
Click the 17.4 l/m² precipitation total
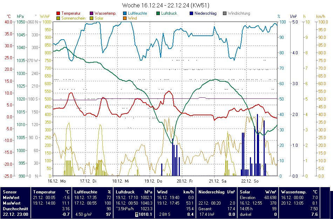coord(207,214)
